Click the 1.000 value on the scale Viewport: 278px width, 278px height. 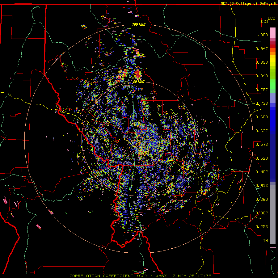(262, 35)
